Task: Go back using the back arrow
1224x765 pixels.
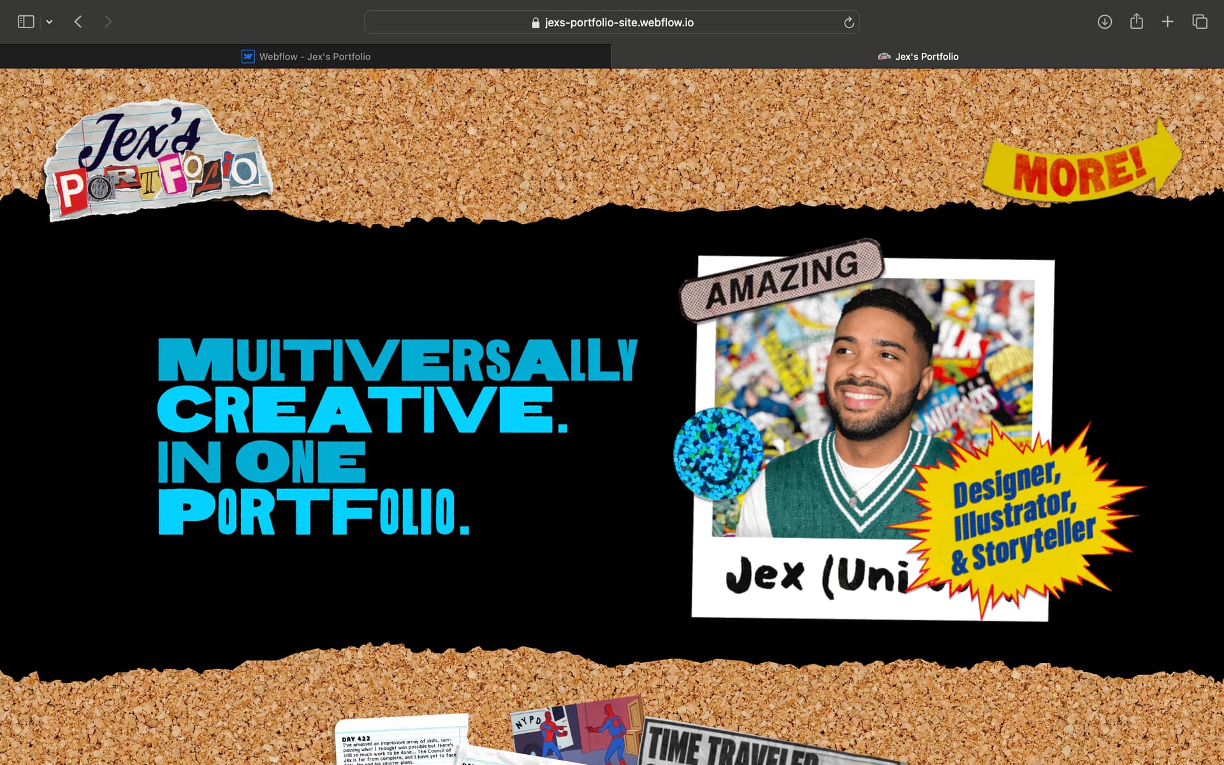Action: [78, 22]
